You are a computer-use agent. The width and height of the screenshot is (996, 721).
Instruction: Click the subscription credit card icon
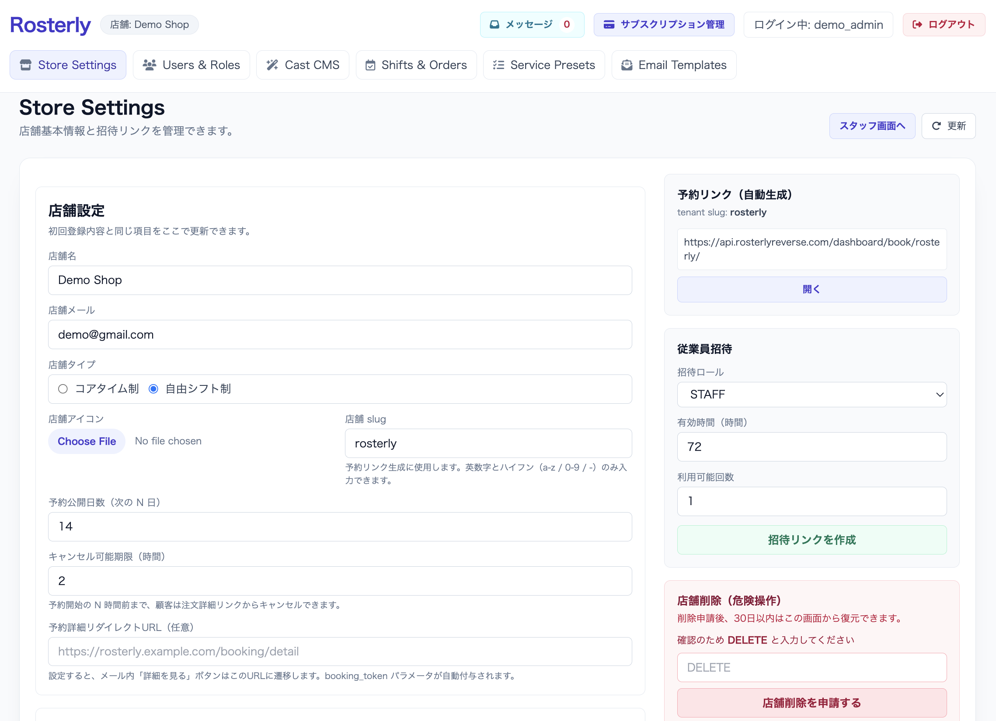click(x=609, y=24)
